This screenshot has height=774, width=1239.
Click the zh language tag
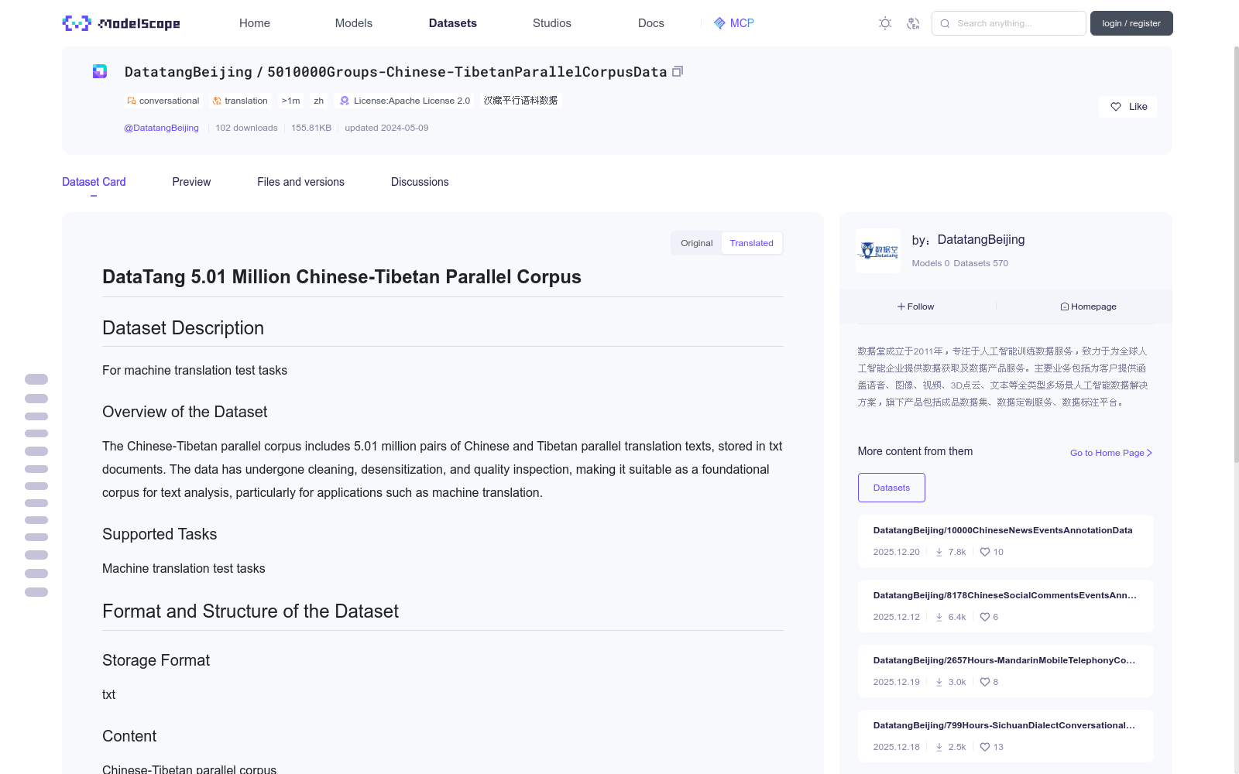[x=319, y=101]
